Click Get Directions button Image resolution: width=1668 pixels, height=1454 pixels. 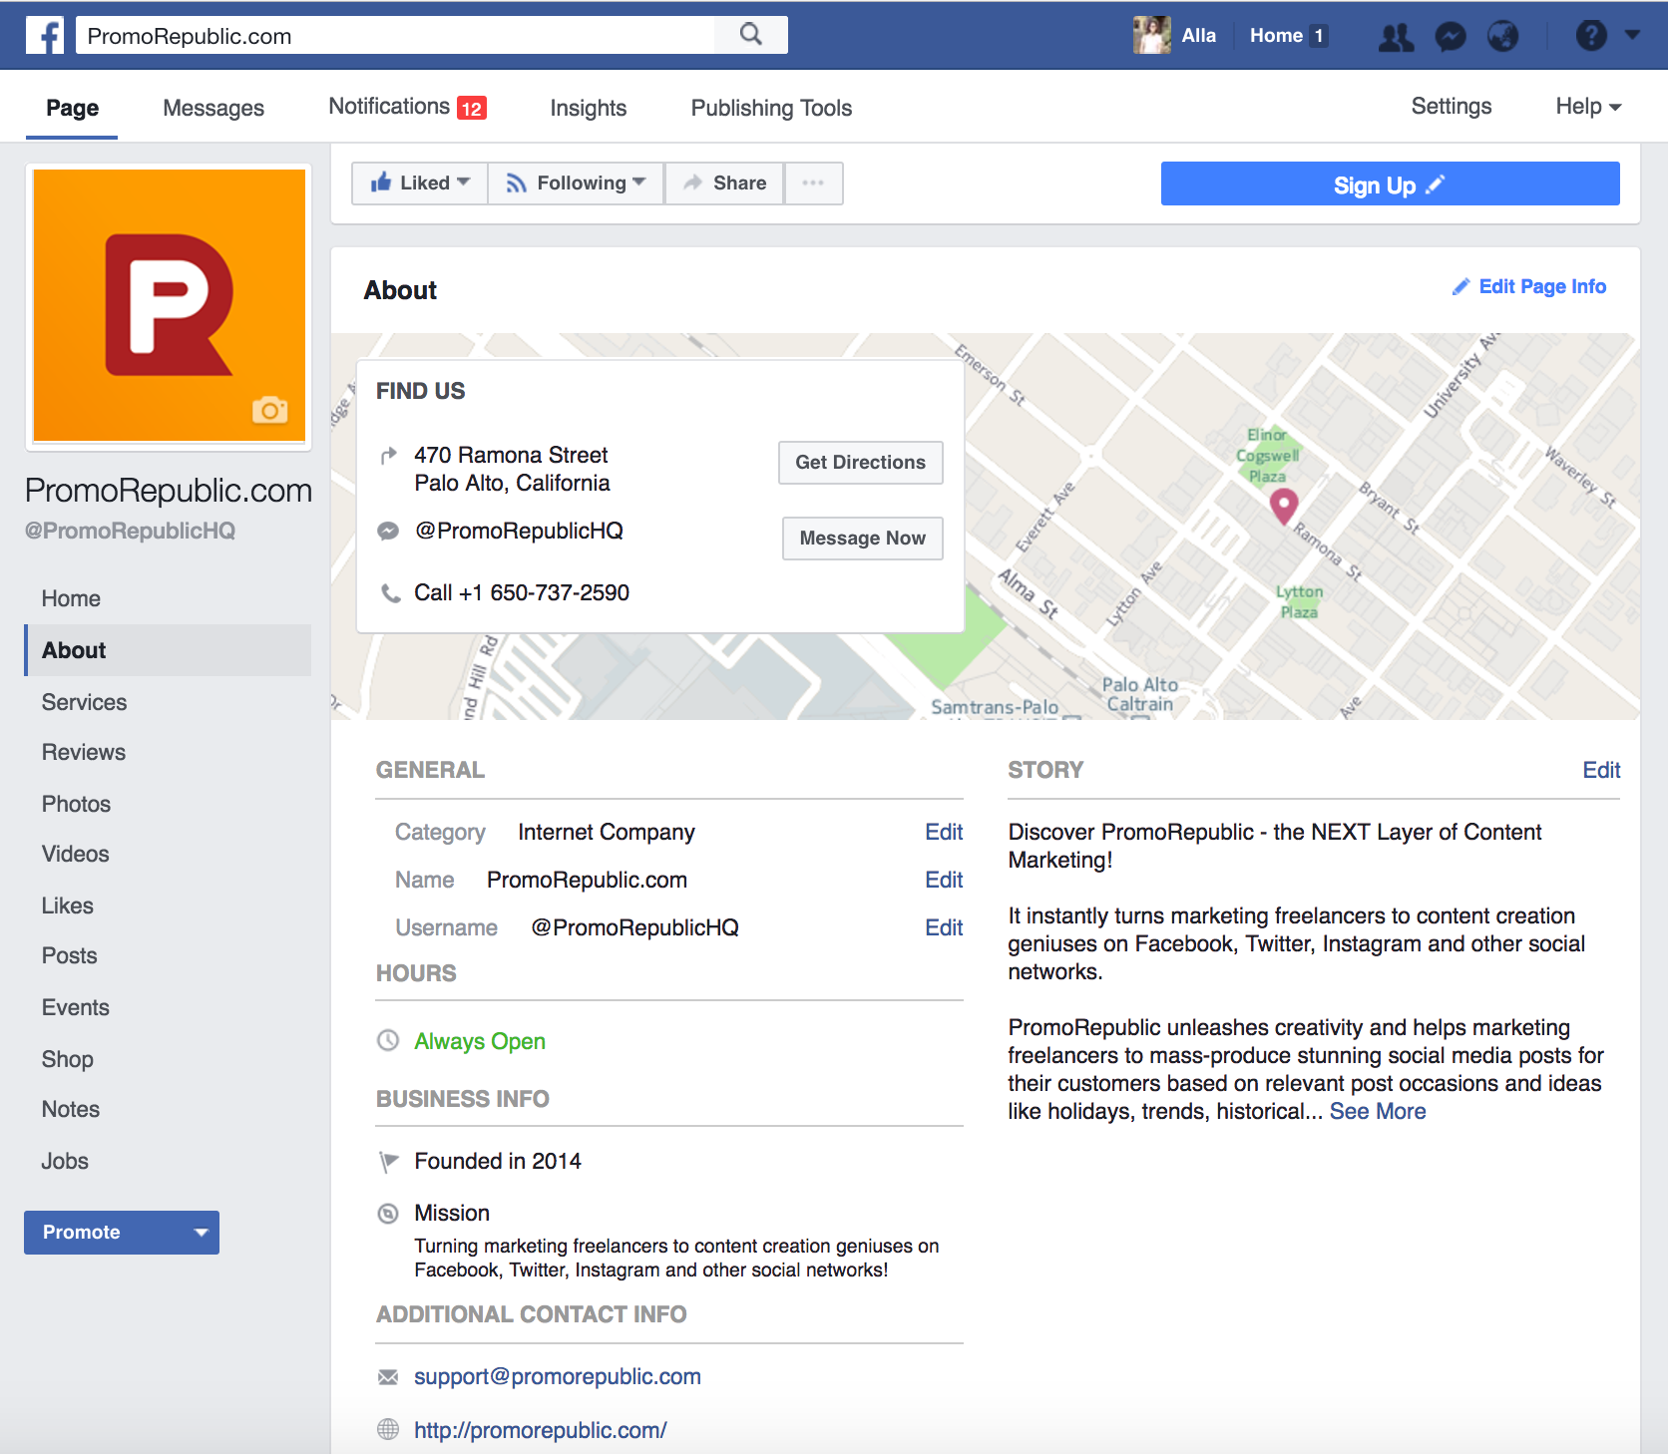coord(860,463)
